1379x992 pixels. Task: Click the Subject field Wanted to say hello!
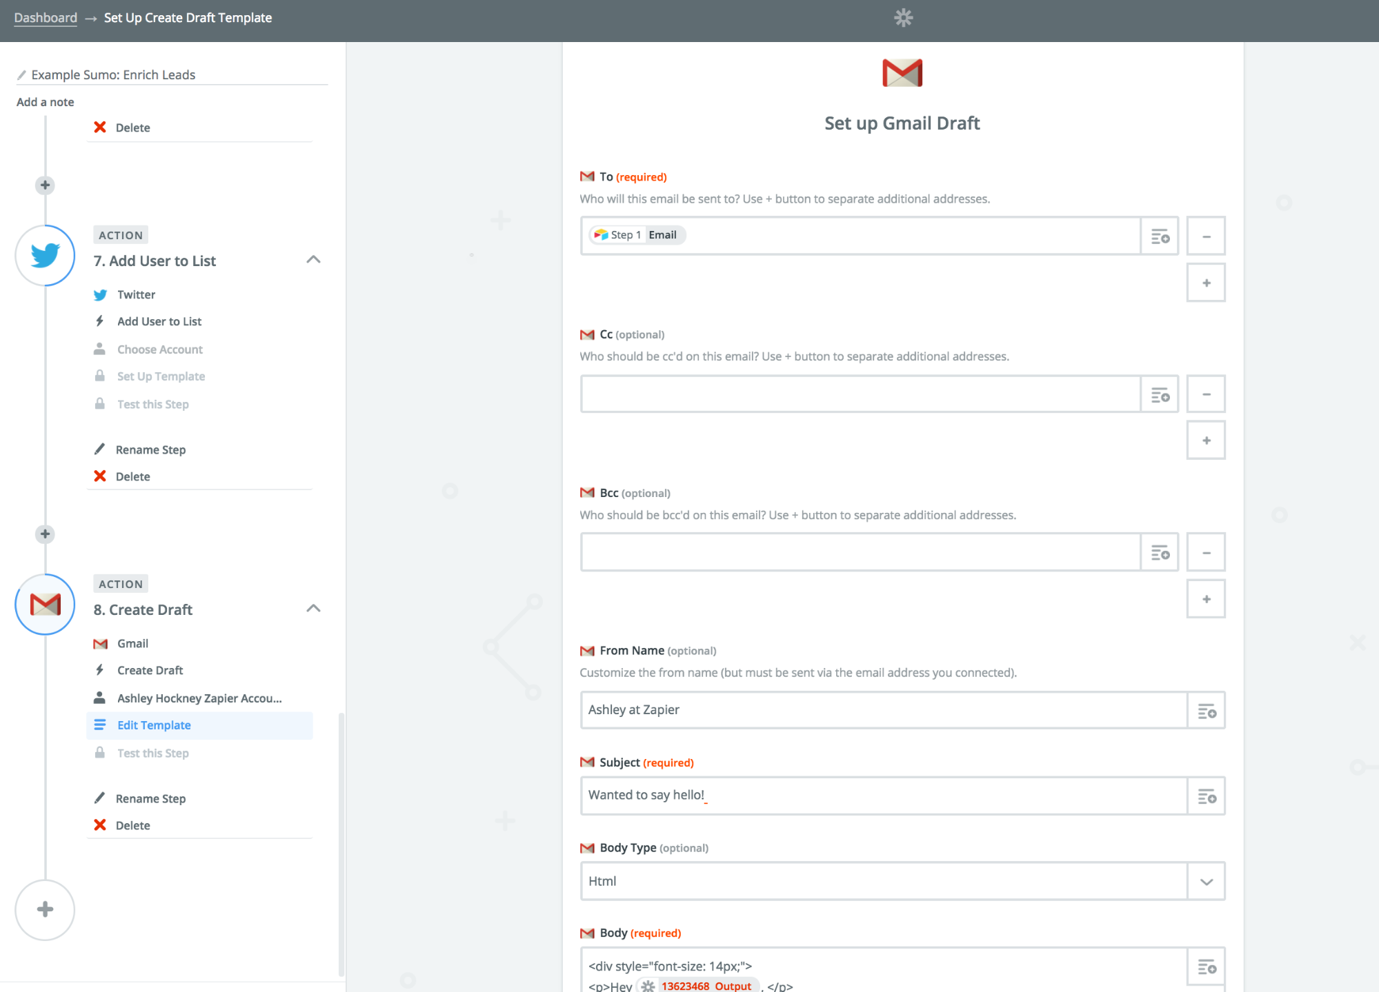click(x=884, y=796)
